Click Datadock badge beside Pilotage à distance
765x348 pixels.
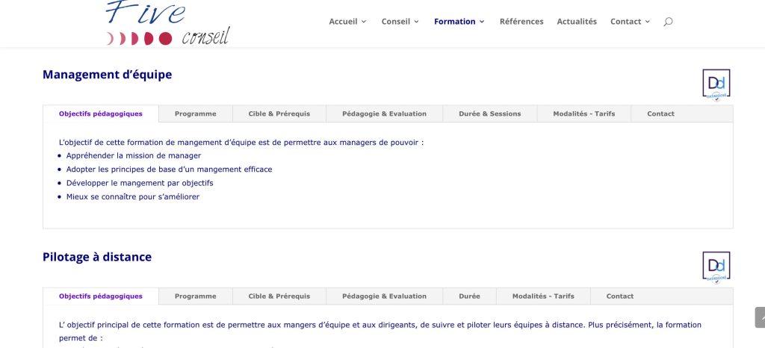[x=716, y=267]
